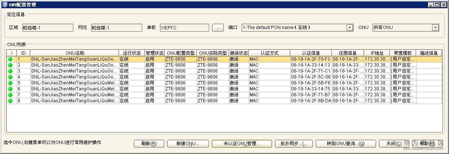
Task: Click the green status dot of ONU row 5
Action: (10, 83)
